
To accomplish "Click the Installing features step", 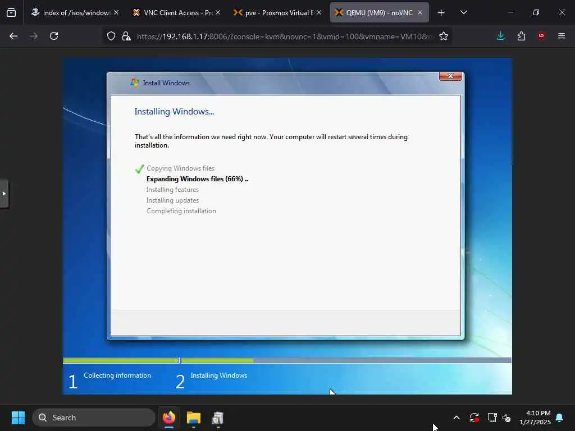I will coord(172,190).
